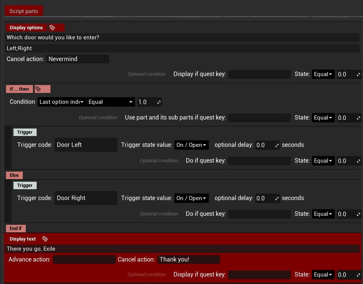The width and height of the screenshot is (363, 284).
Task: Click the End if marker
Action: click(16, 228)
